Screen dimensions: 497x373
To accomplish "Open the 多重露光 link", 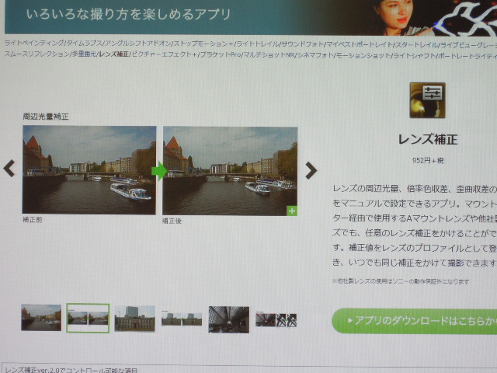I will click(x=84, y=54).
